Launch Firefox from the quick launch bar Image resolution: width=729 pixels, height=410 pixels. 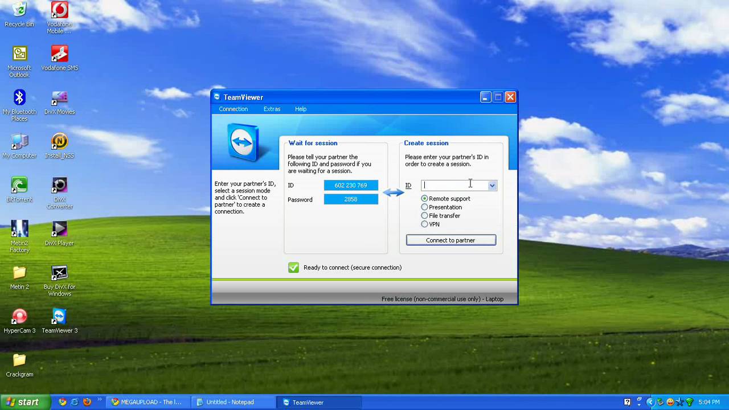pos(87,402)
